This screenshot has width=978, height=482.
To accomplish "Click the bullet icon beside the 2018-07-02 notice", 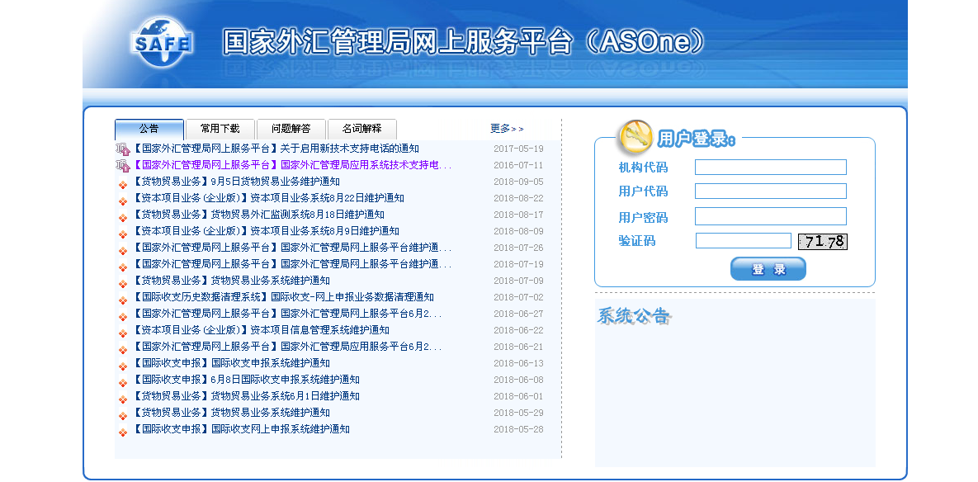I will click(x=123, y=299).
